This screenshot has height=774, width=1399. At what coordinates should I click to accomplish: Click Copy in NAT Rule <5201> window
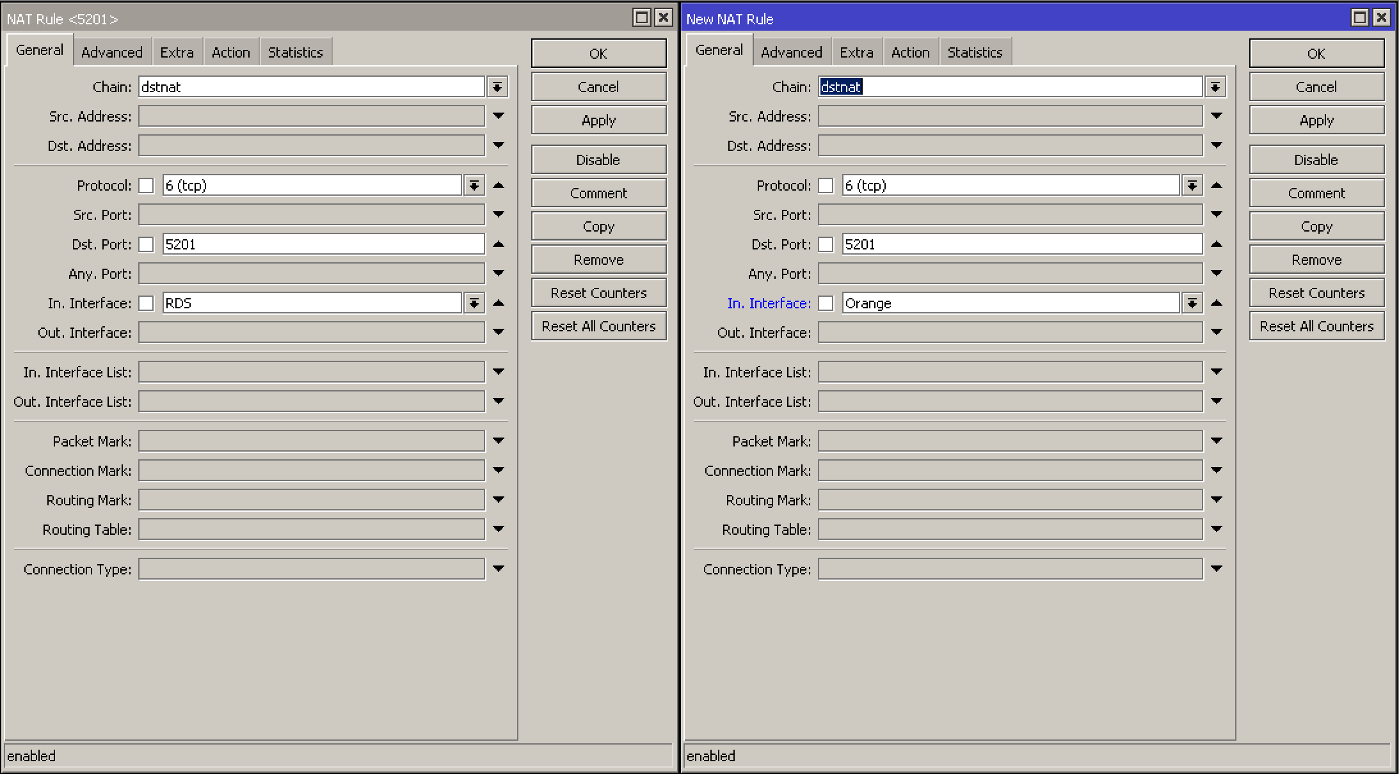[x=598, y=226]
